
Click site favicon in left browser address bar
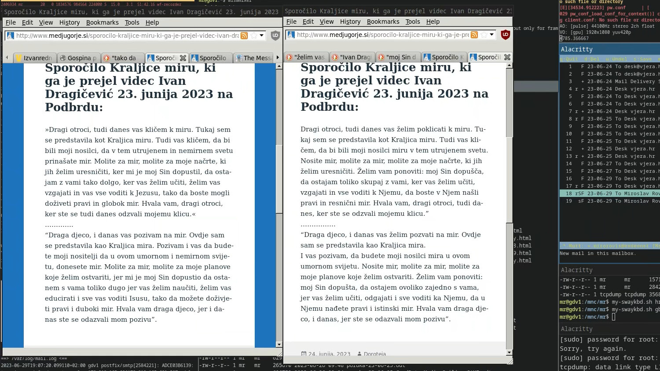[11, 36]
